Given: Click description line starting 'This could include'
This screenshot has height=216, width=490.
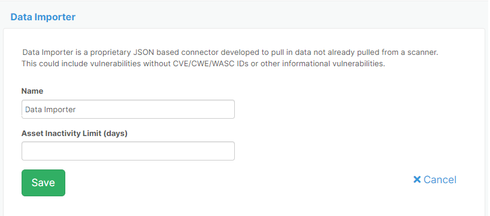Looking at the screenshot, I should (x=203, y=64).
